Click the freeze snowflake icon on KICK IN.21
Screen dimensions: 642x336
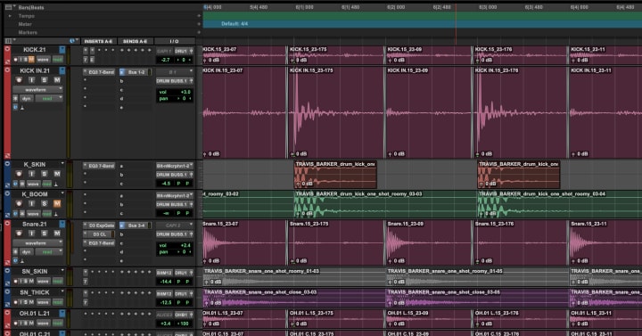coord(15,98)
